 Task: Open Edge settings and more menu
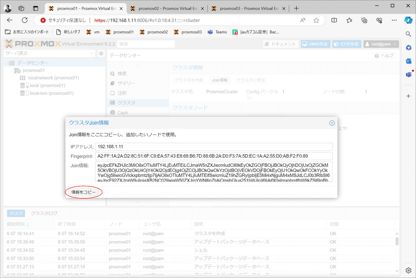click(394, 20)
